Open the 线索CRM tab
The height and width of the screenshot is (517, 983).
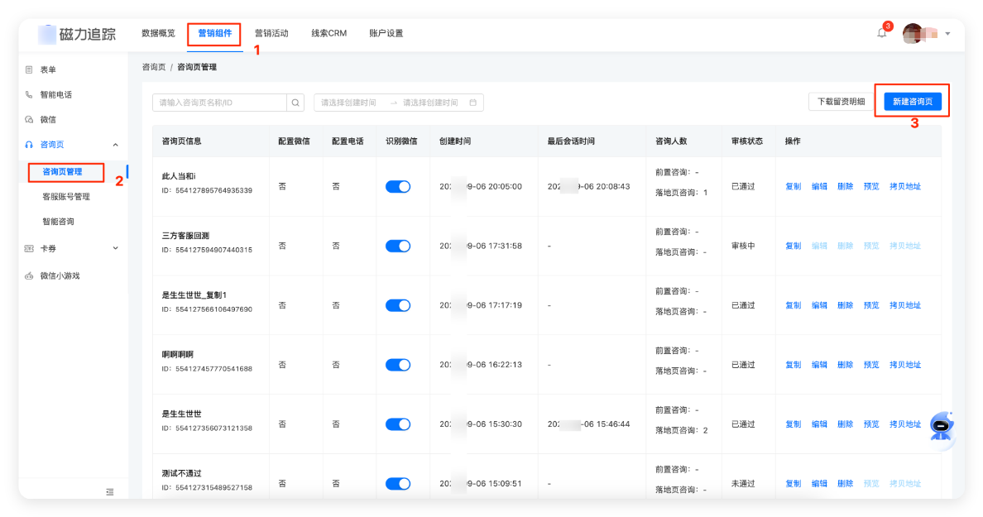(328, 33)
